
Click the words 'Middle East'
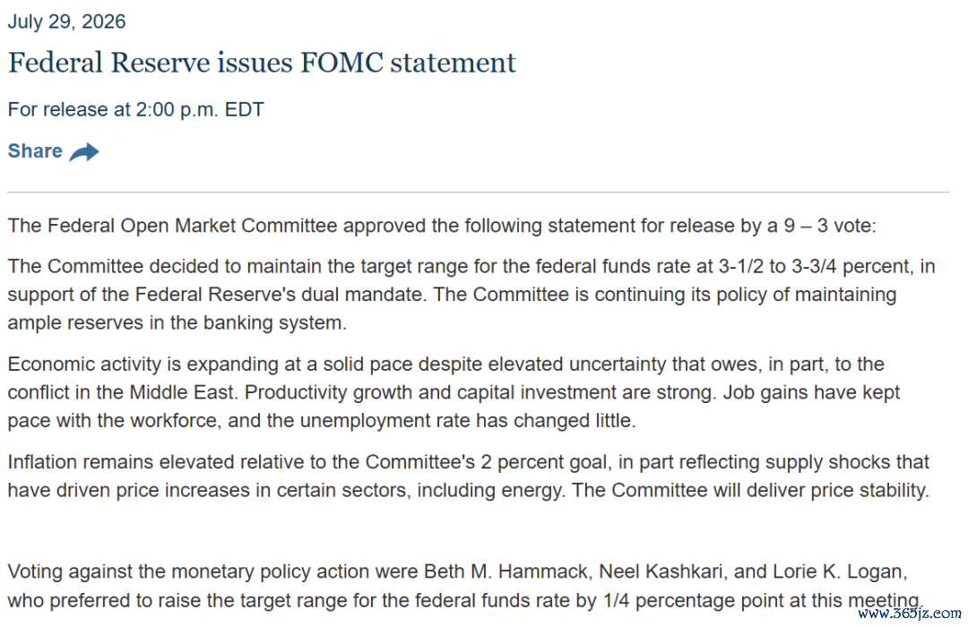pyautogui.click(x=182, y=392)
